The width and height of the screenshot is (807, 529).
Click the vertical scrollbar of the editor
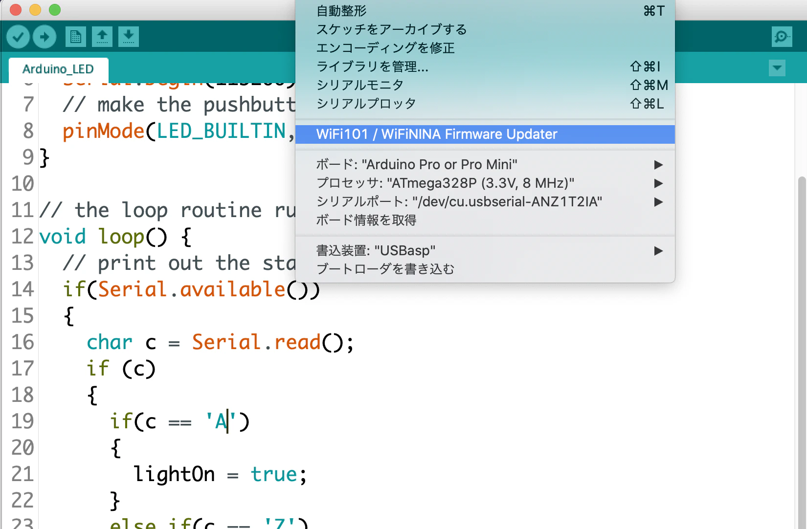point(802,352)
